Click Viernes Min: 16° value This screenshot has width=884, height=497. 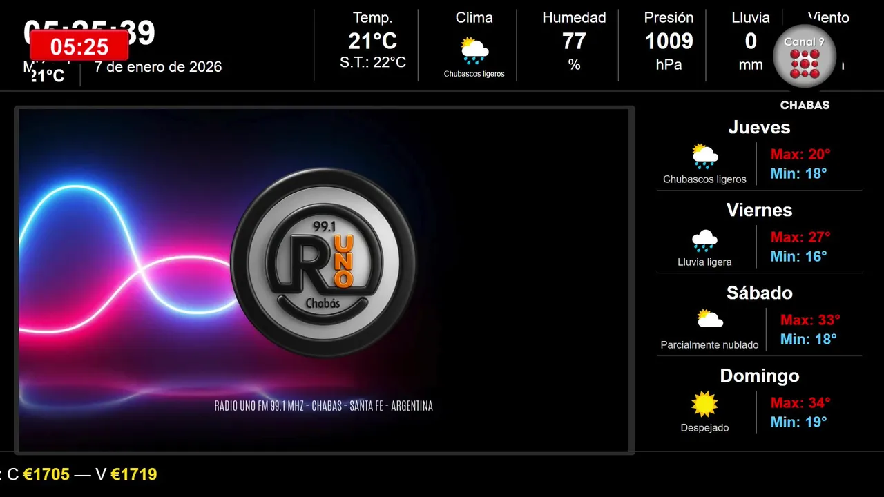798,257
